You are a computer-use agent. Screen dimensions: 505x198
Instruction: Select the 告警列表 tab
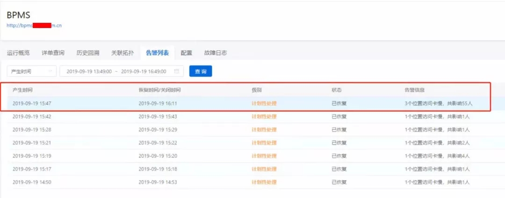[x=158, y=53]
